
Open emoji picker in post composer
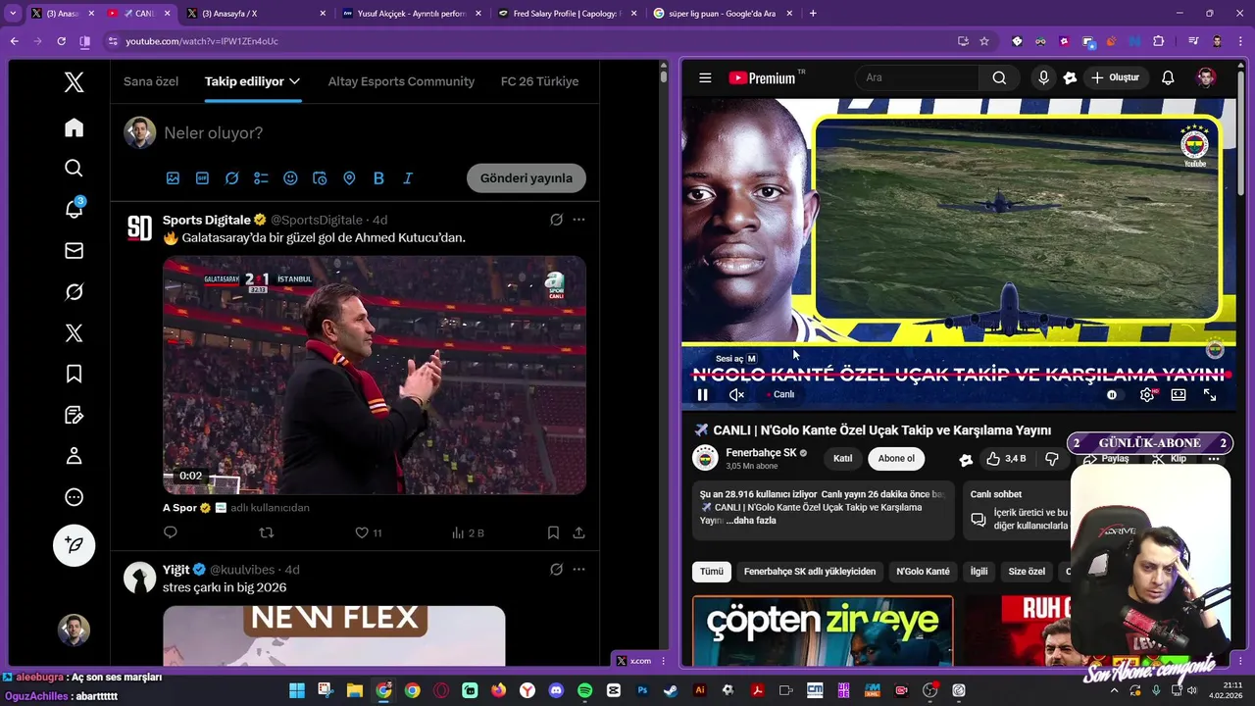pos(290,178)
